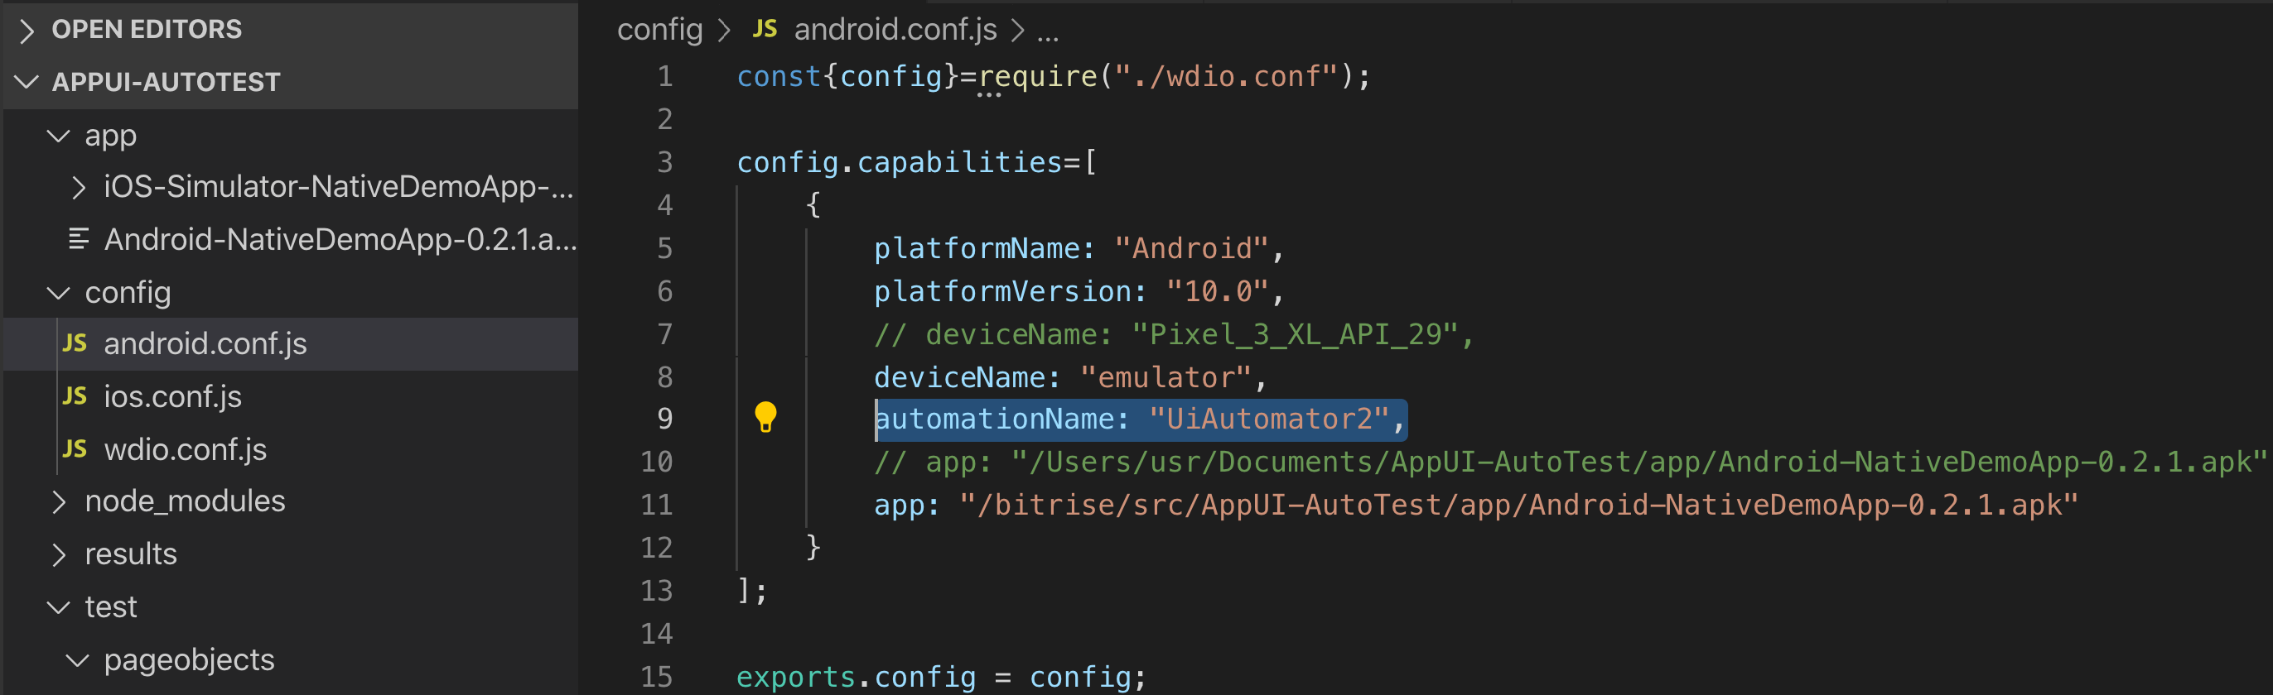
Task: Click the android.conf.js breadcrumb segment
Action: pyautogui.click(x=895, y=30)
